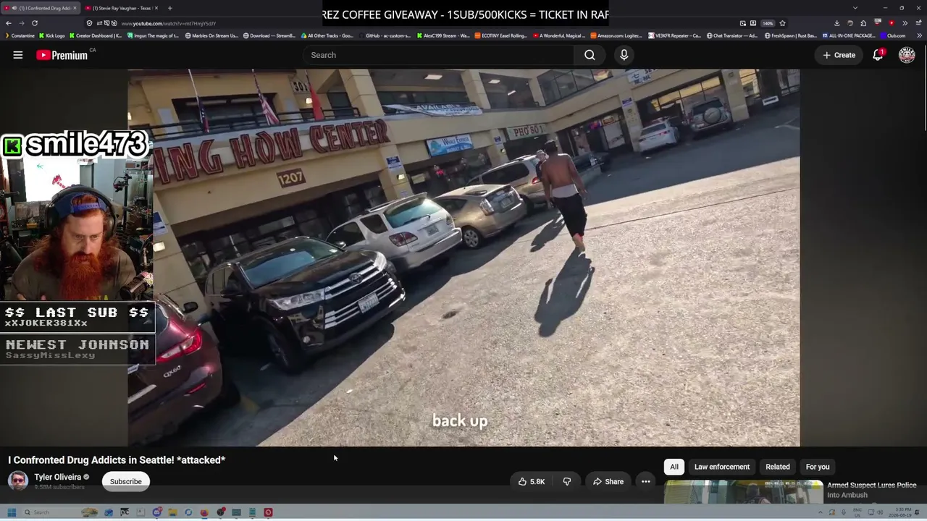
Task: Open 'Armed Suspect Lures Police' video thumbnail
Action: tap(743, 491)
